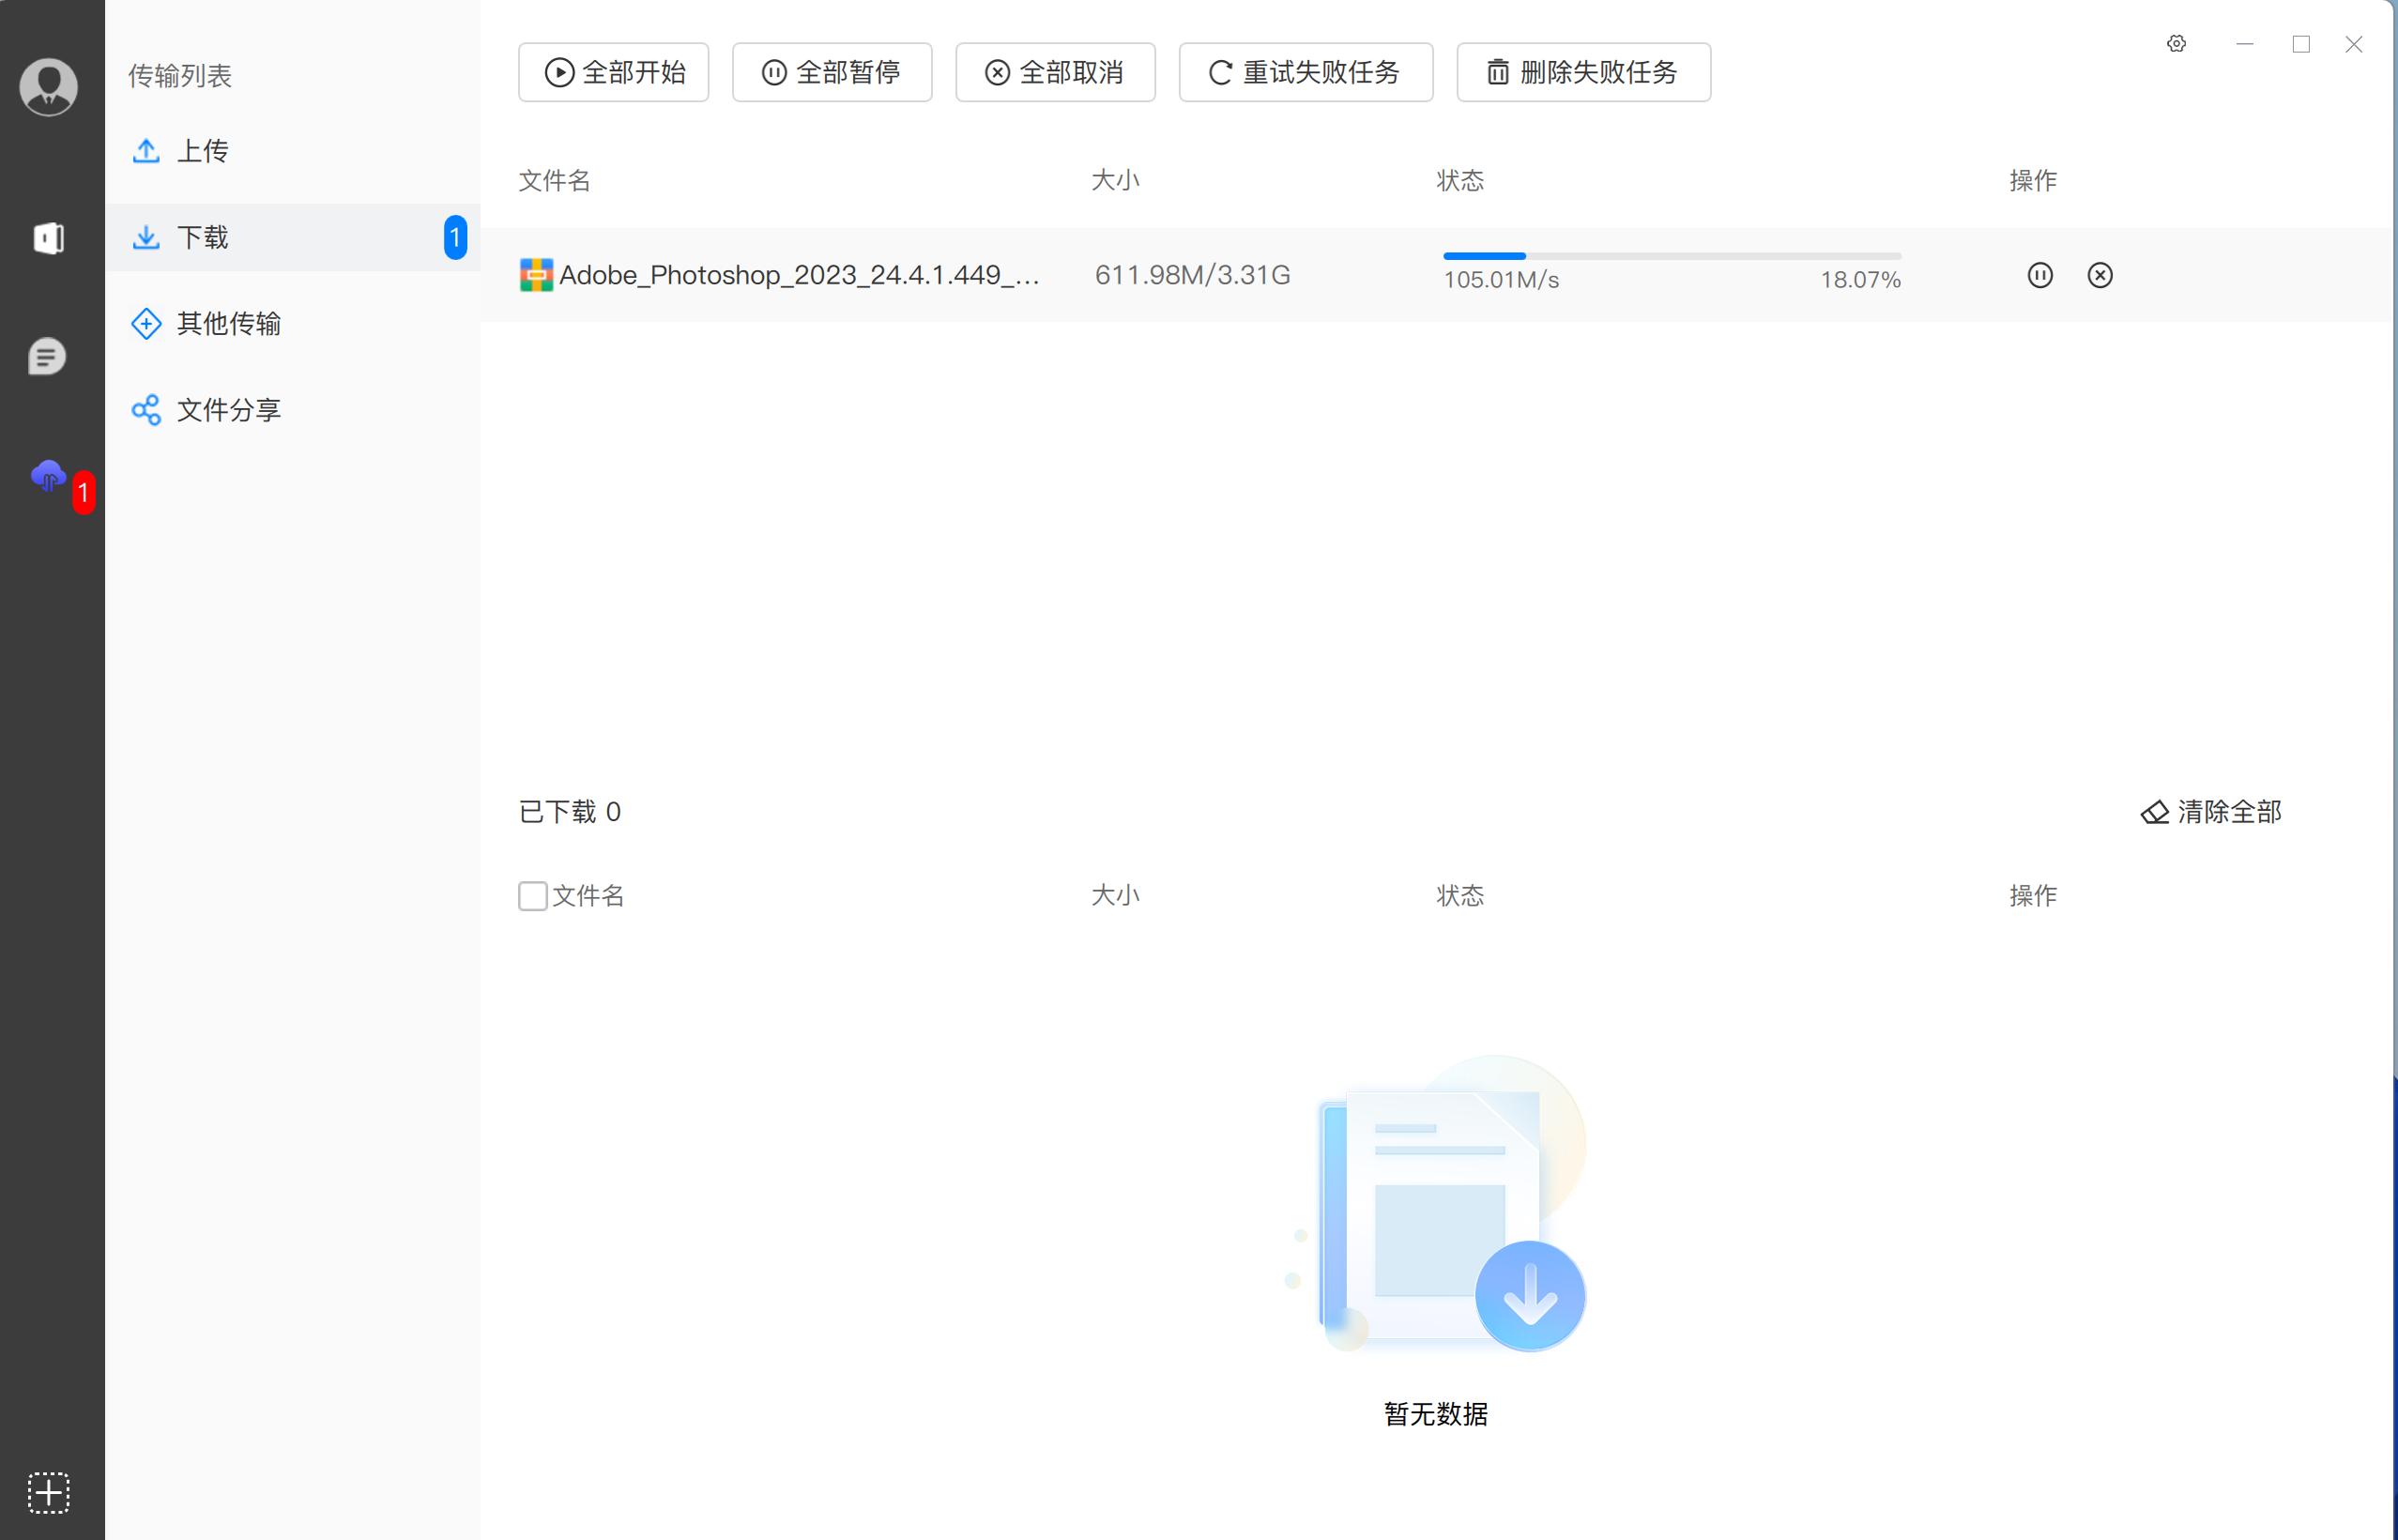Click the download progress bar at 18.07%
Viewport: 2398px width, 1540px height.
coord(1670,256)
